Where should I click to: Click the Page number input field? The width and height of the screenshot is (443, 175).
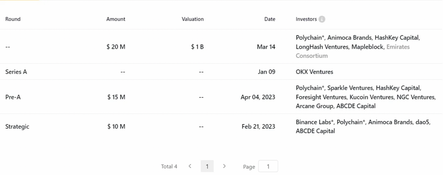coord(268,166)
